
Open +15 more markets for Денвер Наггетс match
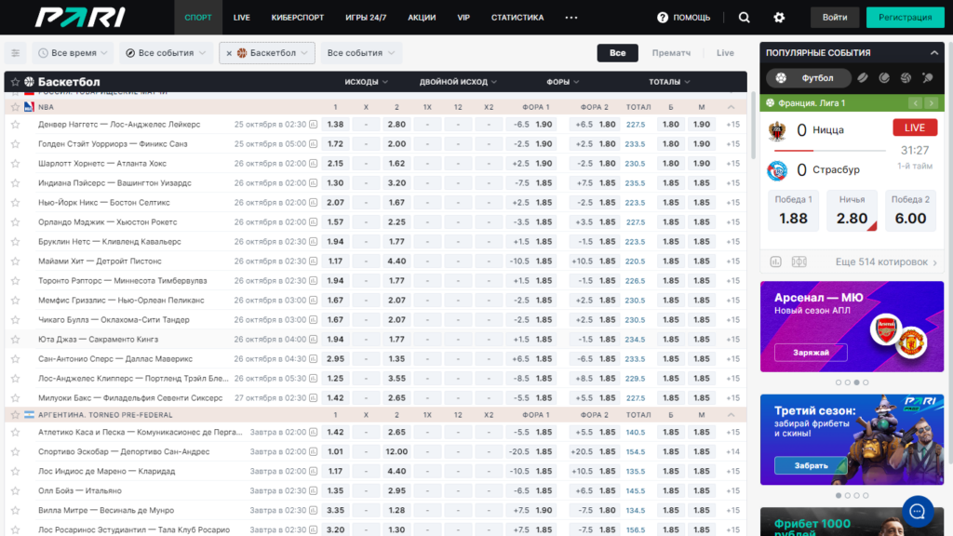(733, 125)
